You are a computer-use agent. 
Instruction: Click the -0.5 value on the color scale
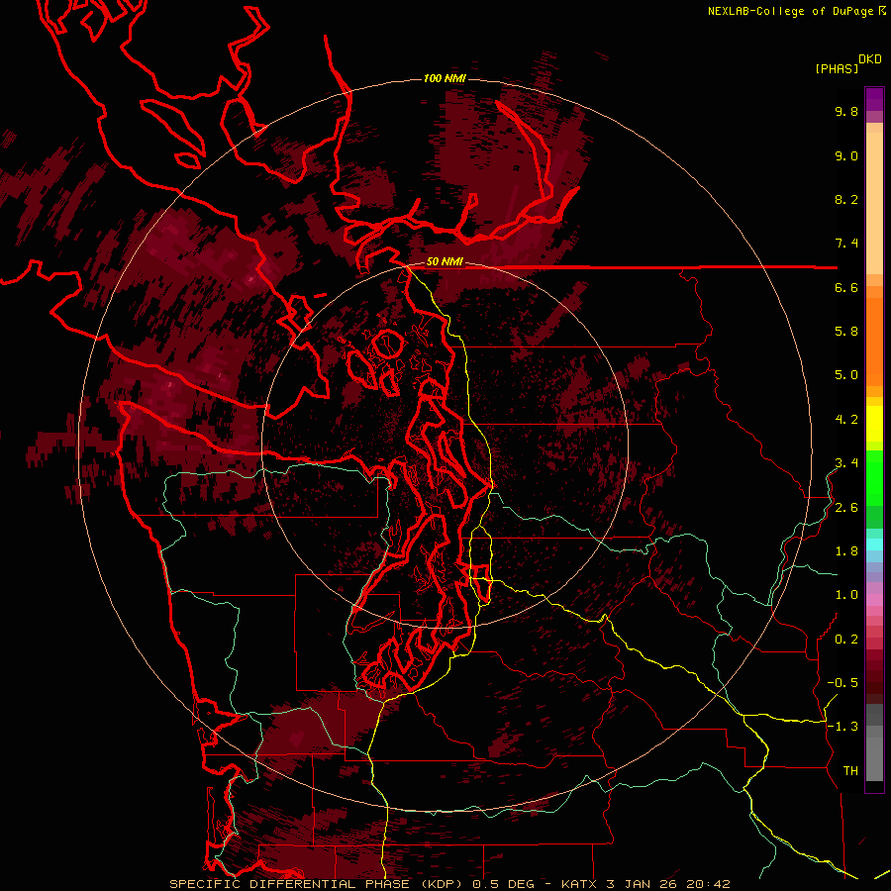(x=842, y=682)
